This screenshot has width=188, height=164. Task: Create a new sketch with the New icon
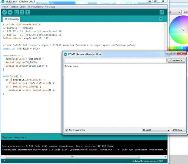[x=16, y=12]
